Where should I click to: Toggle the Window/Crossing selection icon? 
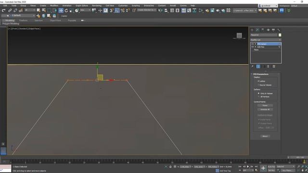[x=54, y=11]
